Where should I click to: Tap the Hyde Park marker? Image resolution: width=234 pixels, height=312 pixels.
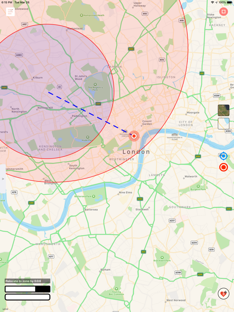[87, 137]
